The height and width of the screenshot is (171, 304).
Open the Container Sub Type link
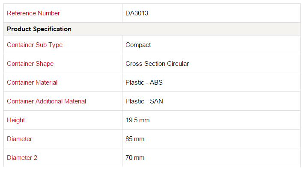click(35, 45)
